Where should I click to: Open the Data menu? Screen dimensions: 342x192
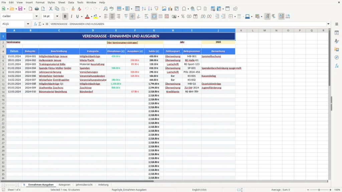pyautogui.click(x=71, y=2)
